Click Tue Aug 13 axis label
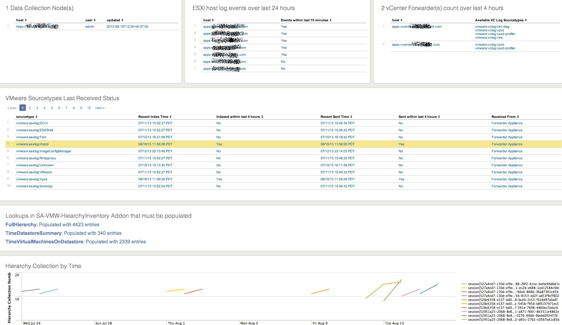Image resolution: width=562 pixels, height=325 pixels. [394, 323]
